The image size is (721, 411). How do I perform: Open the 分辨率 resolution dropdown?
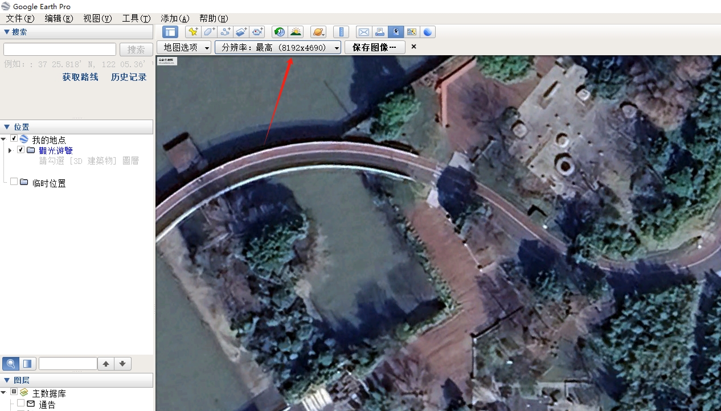[278, 47]
